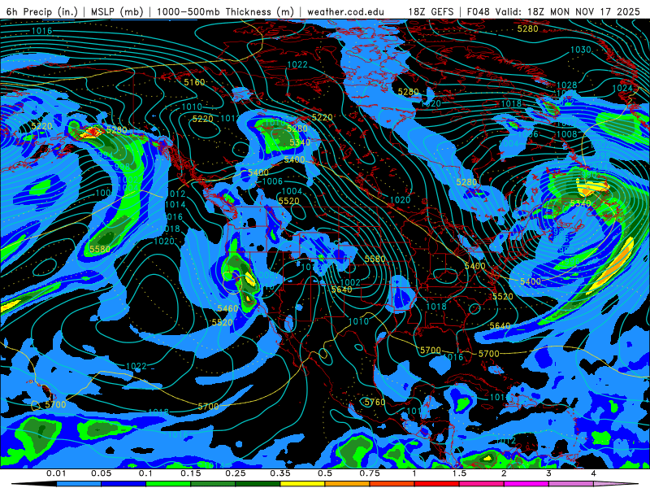Click the '0.75' legend value

point(370,473)
